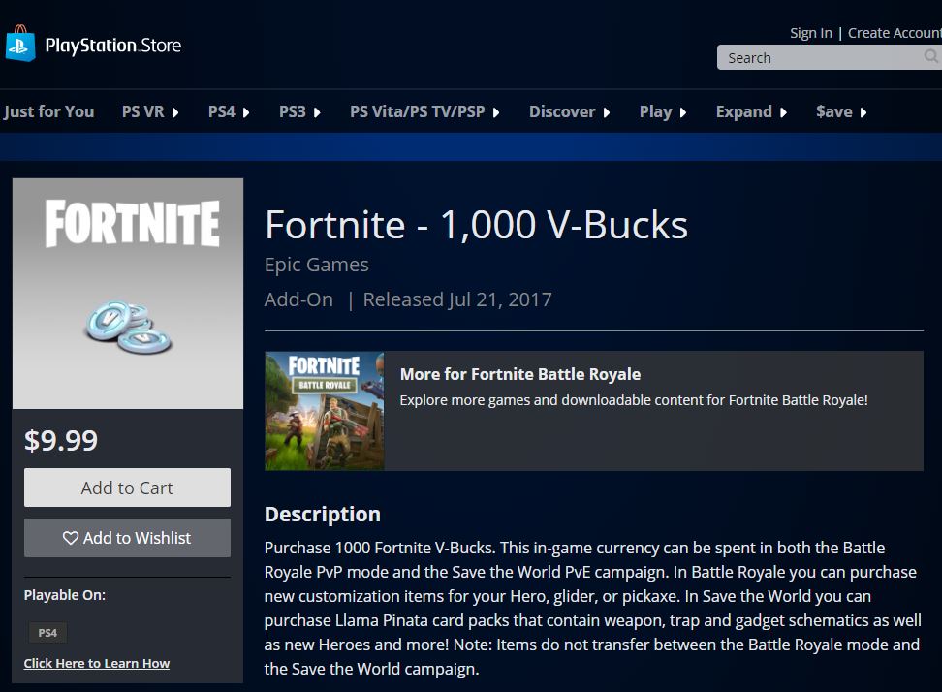Open the Just for You section

48,111
